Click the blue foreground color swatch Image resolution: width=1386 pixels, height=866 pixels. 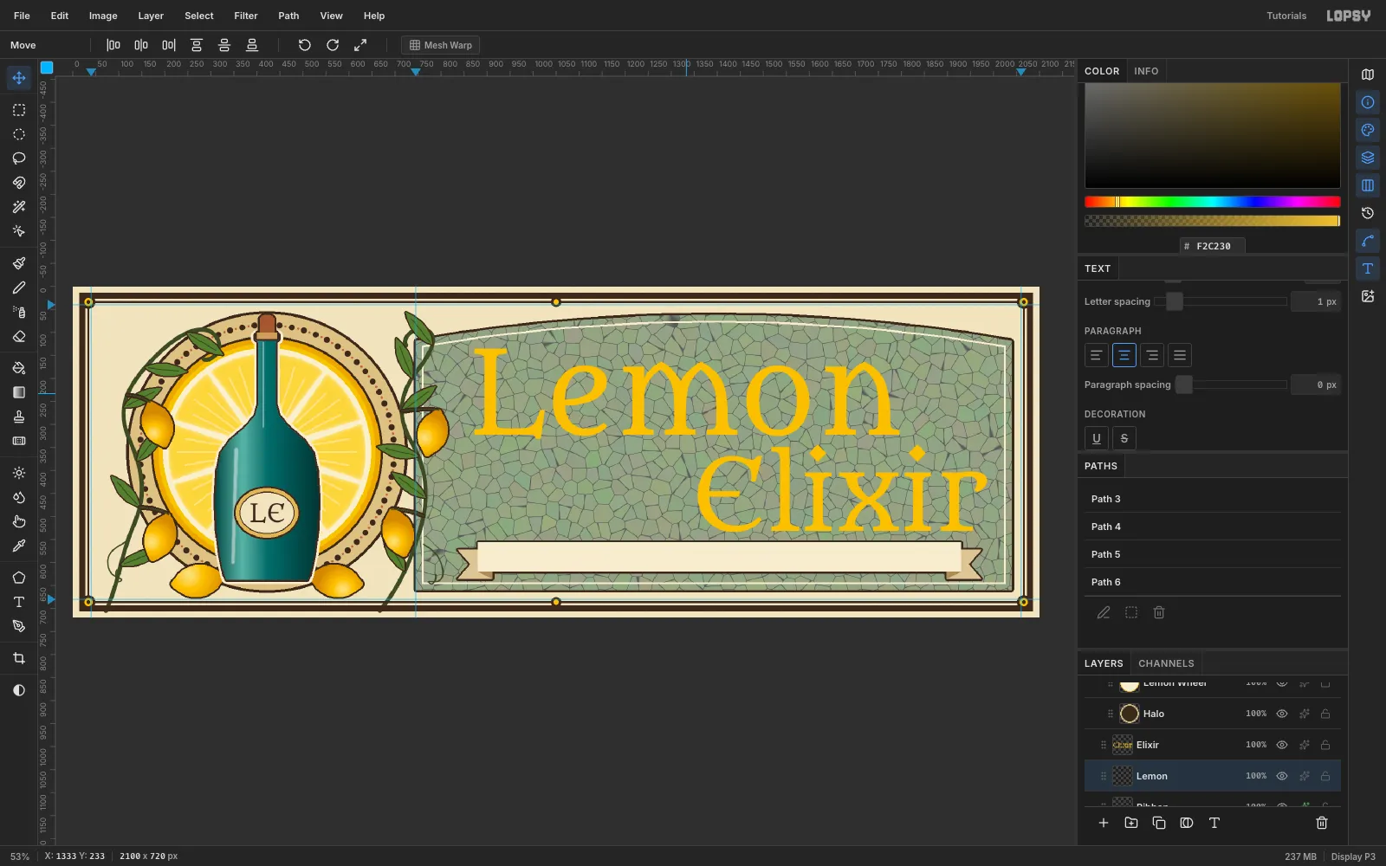(47, 67)
